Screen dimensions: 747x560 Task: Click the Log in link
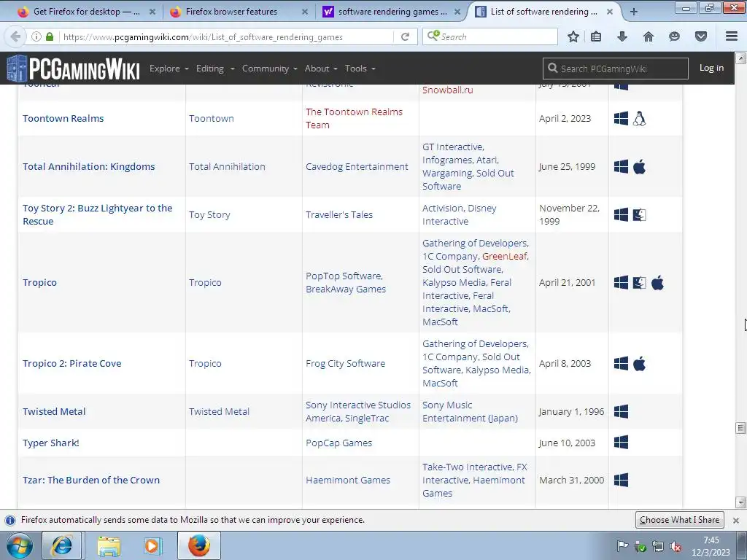coord(711,68)
